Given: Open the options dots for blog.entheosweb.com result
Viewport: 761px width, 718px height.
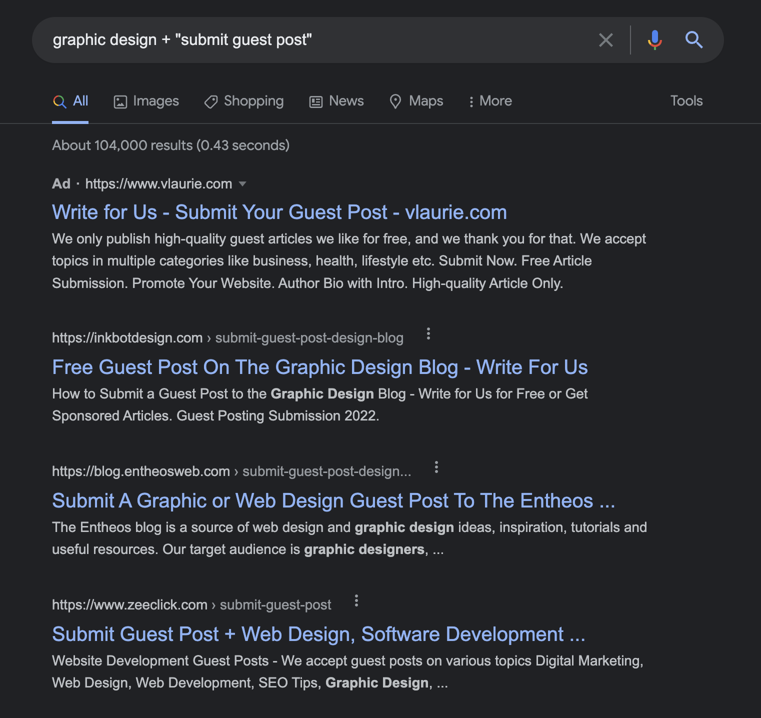Looking at the screenshot, I should coord(436,467).
